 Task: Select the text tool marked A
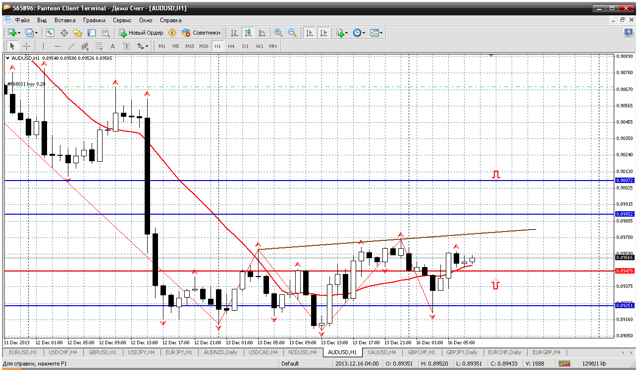(x=112, y=46)
